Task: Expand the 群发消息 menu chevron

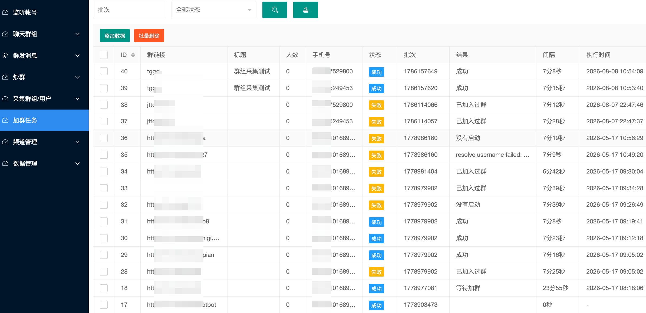Action: point(77,56)
